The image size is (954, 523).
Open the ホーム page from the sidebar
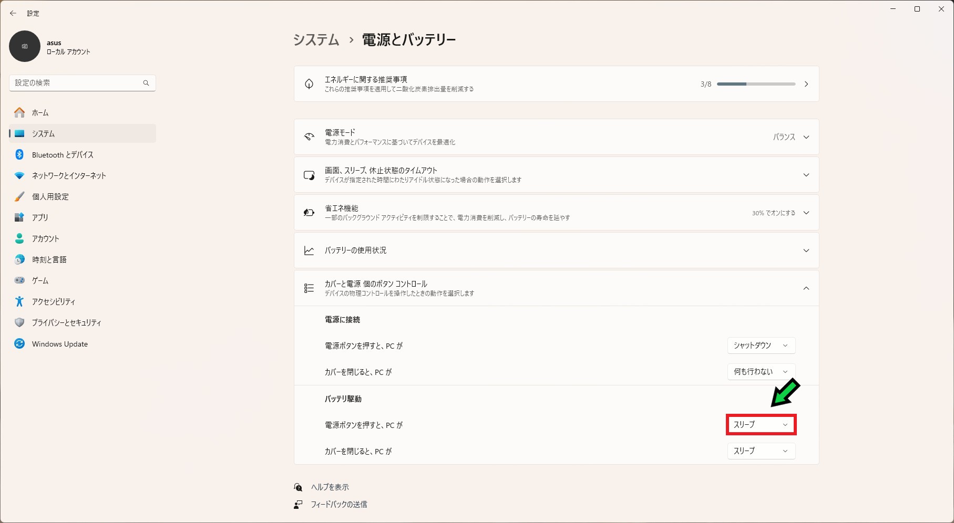(40, 113)
